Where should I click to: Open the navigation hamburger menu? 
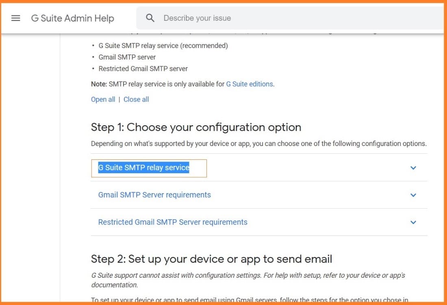15,18
